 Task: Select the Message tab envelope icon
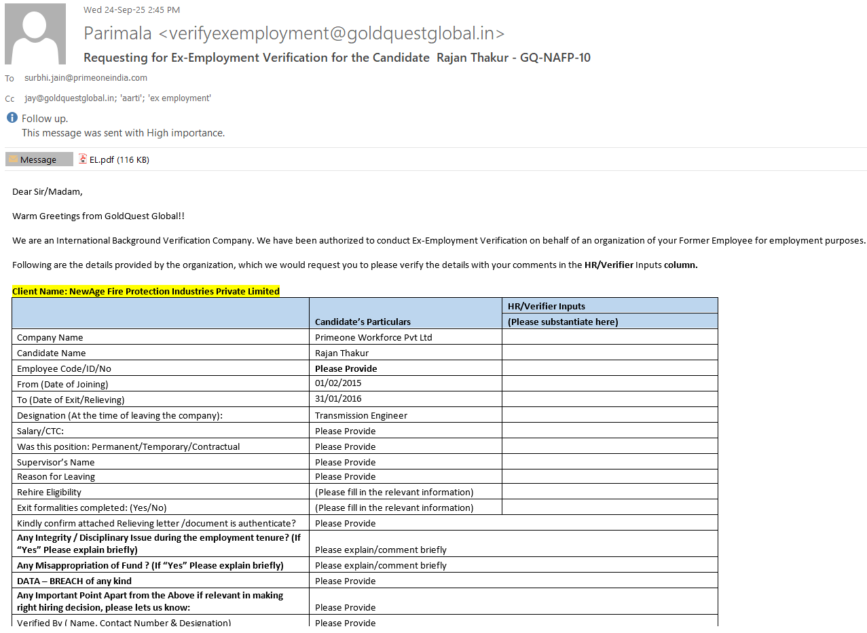13,159
